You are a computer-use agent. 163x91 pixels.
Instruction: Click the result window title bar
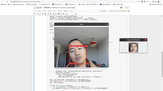[81, 24]
